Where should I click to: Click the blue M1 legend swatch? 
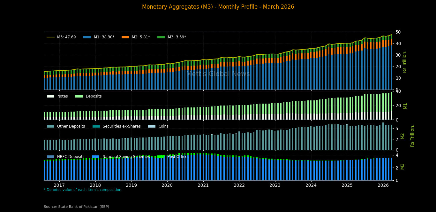tap(87, 37)
